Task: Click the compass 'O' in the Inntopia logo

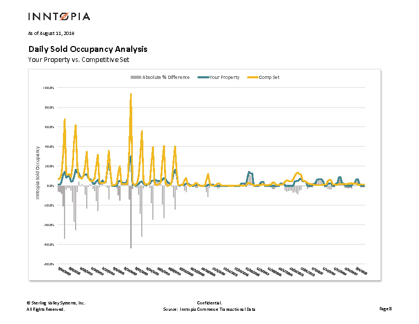Action: [x=63, y=16]
